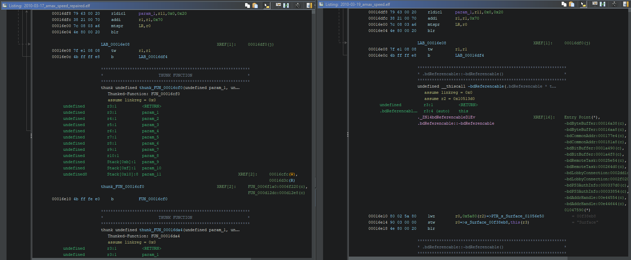Select param_8 r10:1 variable row
Viewport: 631px width, 260px height.
111,156
